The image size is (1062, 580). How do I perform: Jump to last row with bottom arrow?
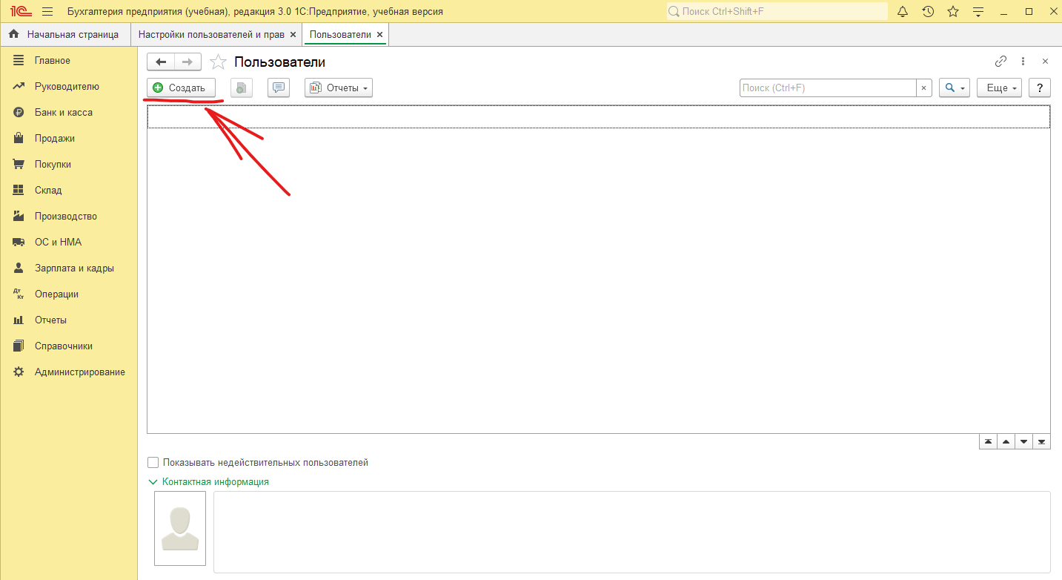(x=1041, y=441)
